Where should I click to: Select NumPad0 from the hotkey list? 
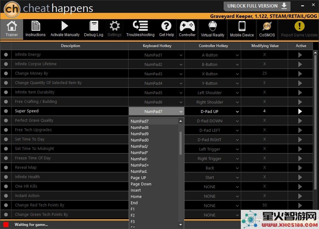click(154, 140)
